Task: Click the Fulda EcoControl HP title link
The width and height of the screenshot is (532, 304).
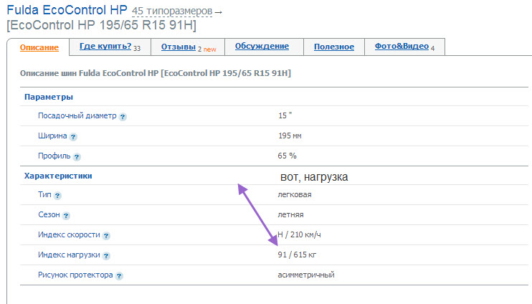Action: (x=67, y=10)
